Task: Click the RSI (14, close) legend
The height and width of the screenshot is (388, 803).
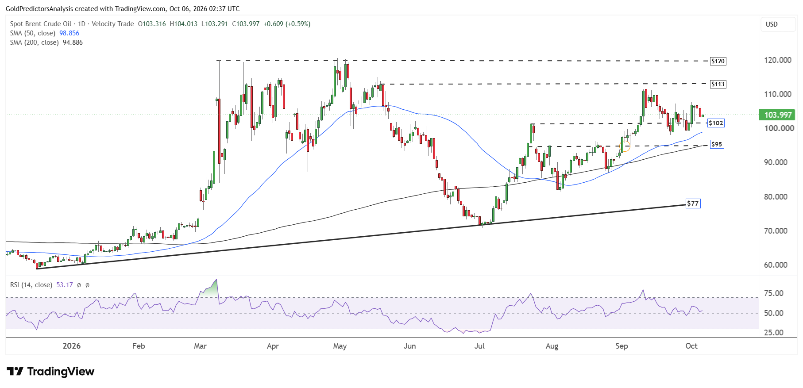Action: (x=31, y=285)
